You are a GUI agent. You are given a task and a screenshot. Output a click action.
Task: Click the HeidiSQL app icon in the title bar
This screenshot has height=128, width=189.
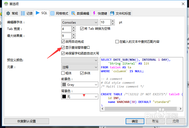6,4
